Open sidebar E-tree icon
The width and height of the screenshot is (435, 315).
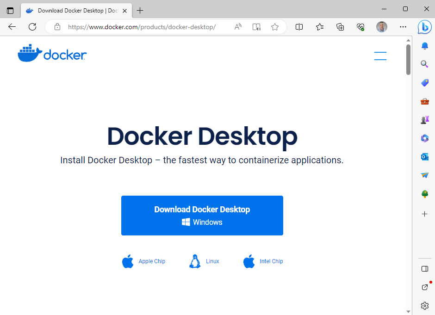tap(424, 194)
